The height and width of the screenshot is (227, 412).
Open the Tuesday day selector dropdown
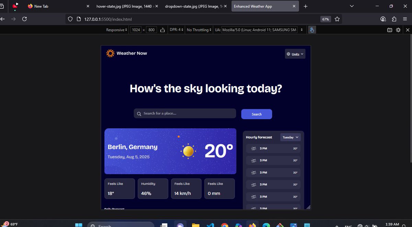pos(290,137)
